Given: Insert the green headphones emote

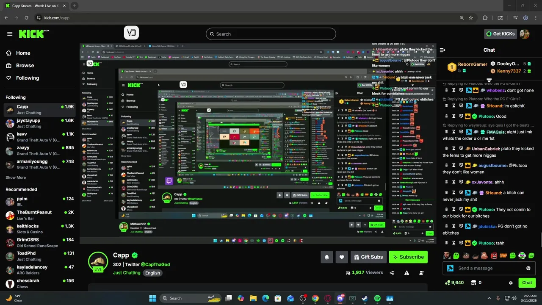Looking at the screenshot, I should [522, 255].
